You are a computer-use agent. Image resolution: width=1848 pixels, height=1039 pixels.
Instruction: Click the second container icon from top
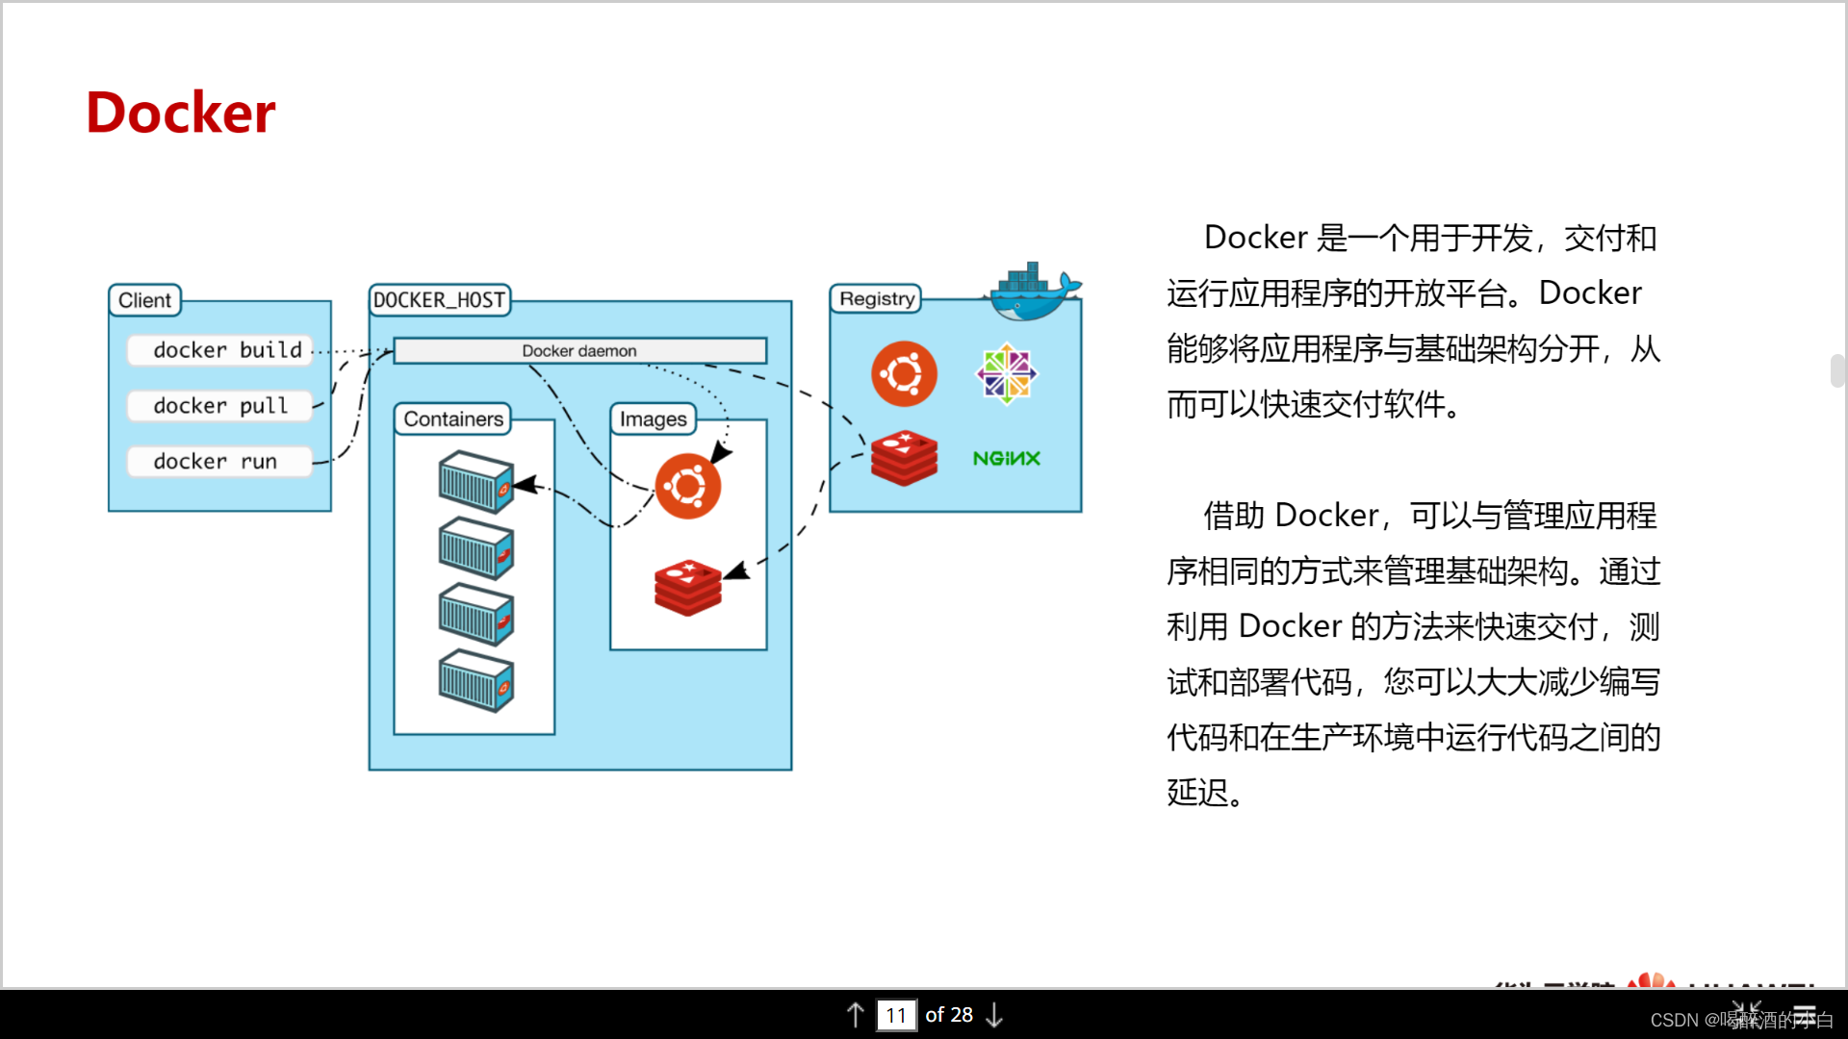pos(475,548)
